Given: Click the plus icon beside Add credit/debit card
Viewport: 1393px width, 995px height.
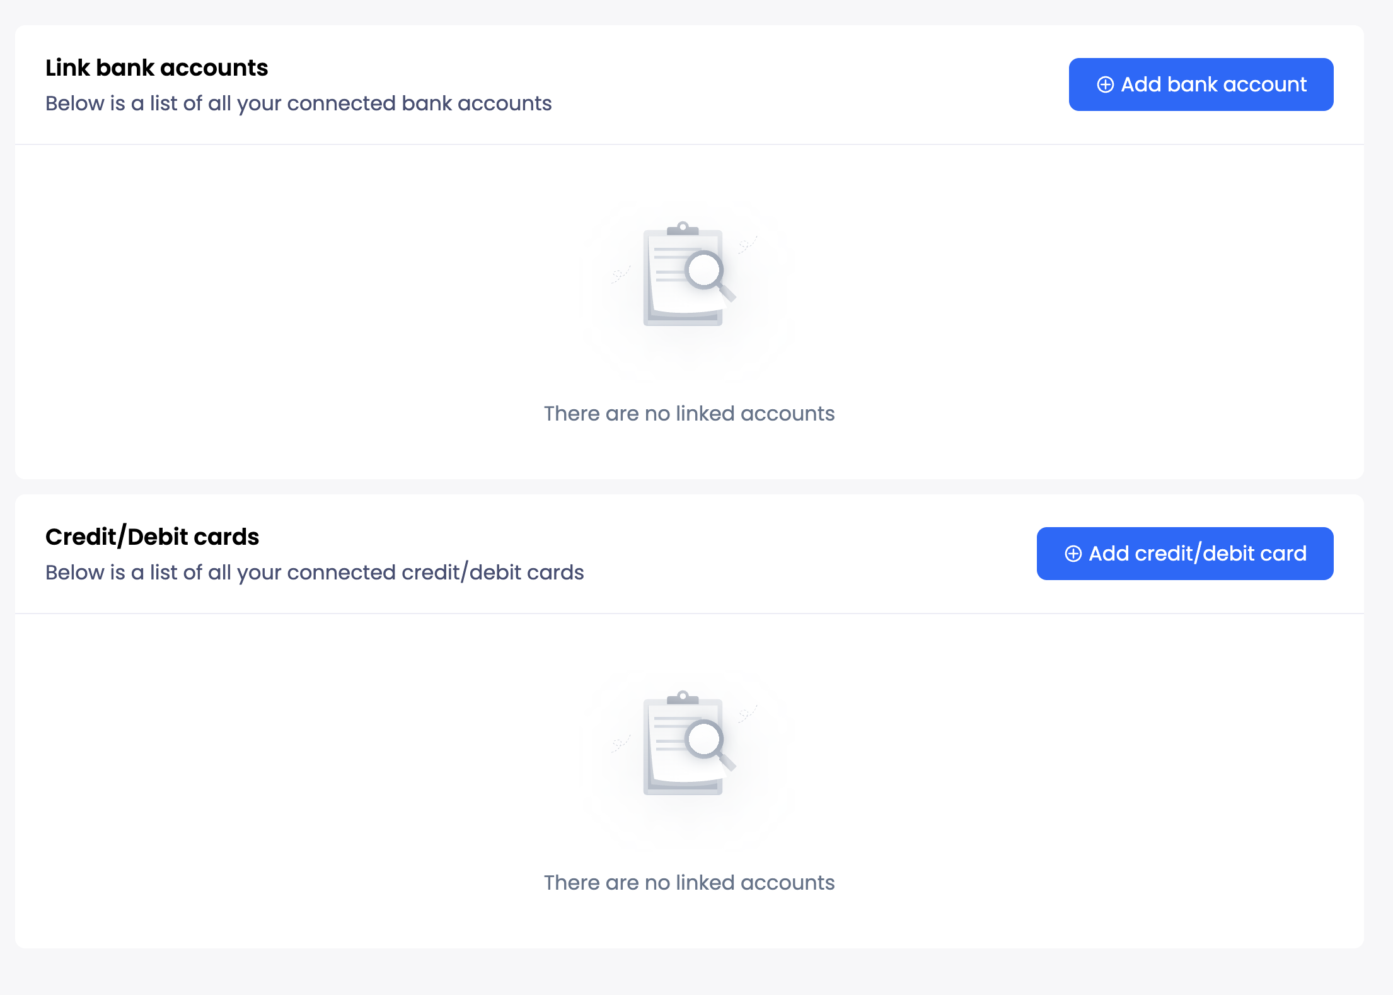Looking at the screenshot, I should pyautogui.click(x=1073, y=554).
